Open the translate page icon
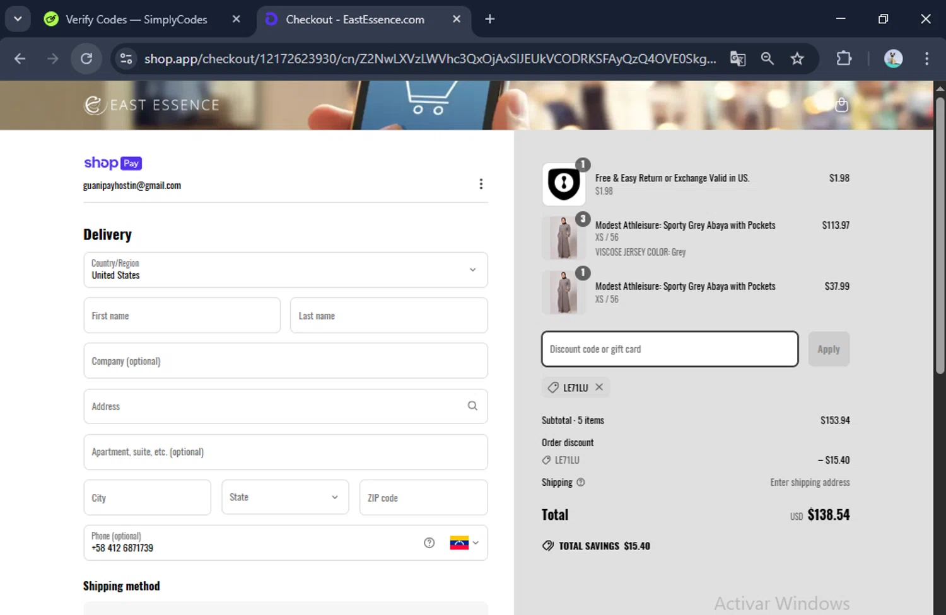The height and width of the screenshot is (615, 946). pos(738,59)
